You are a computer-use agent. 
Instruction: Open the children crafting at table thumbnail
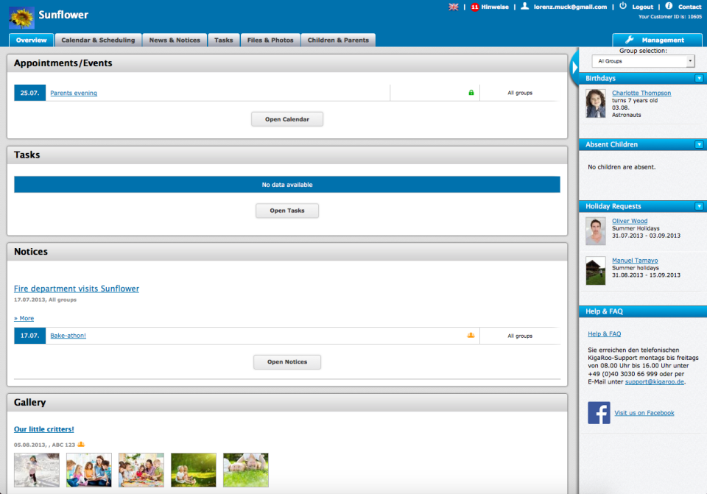tap(141, 470)
